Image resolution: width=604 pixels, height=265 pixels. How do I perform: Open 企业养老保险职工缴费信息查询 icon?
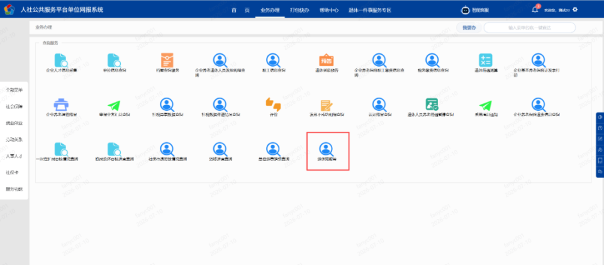click(x=379, y=60)
